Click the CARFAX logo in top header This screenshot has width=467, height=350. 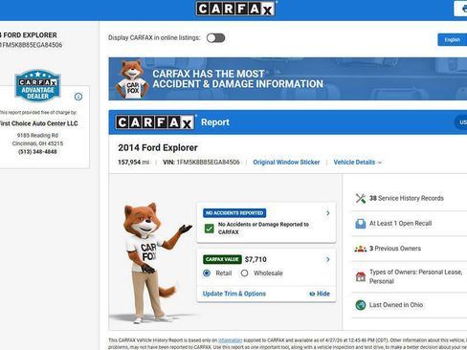[x=236, y=9]
